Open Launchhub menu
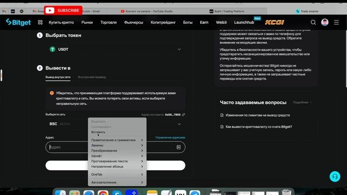This screenshot has height=195, width=347. click(x=244, y=22)
